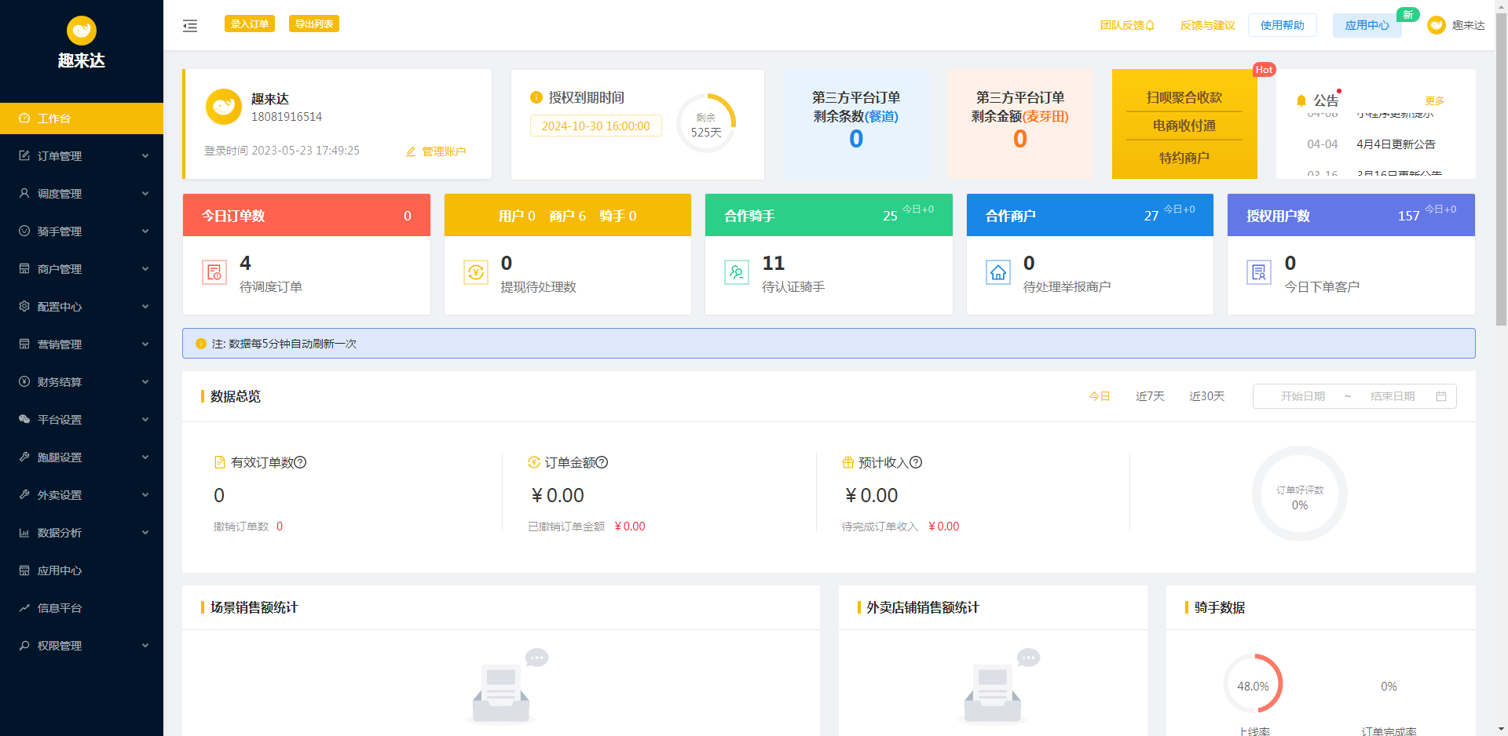Open calendar icon in date range picker
This screenshot has height=736, width=1508.
point(1441,397)
